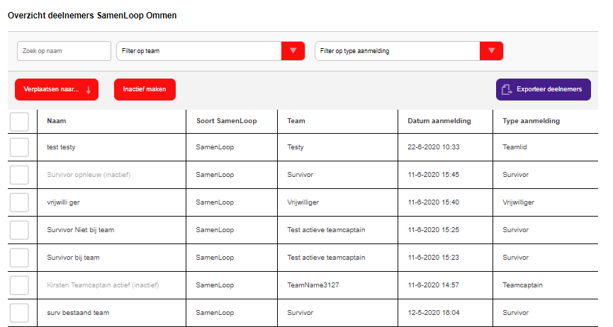
Task: Focus the Zoek op naam search field
Action: click(x=64, y=51)
